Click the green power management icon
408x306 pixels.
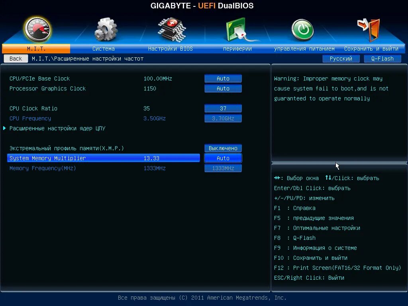302,30
